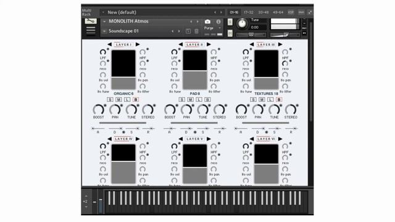Select the next sound for Layer III

click(280, 44)
